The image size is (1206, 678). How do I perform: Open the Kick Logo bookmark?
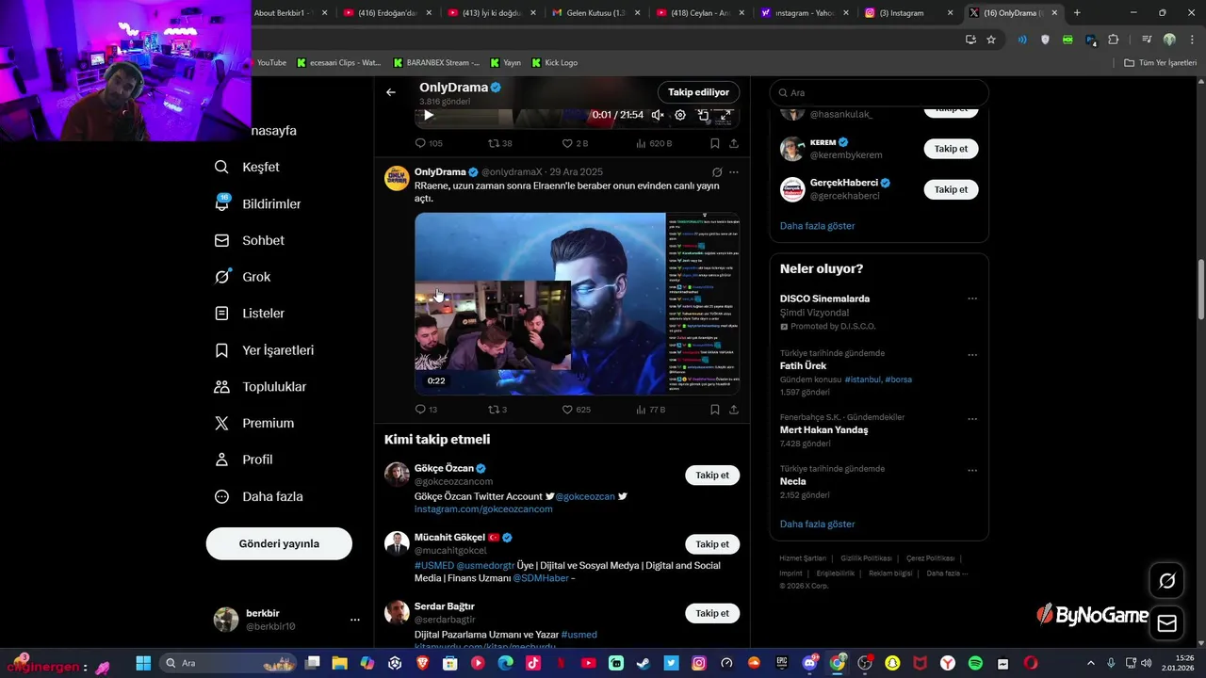(555, 62)
